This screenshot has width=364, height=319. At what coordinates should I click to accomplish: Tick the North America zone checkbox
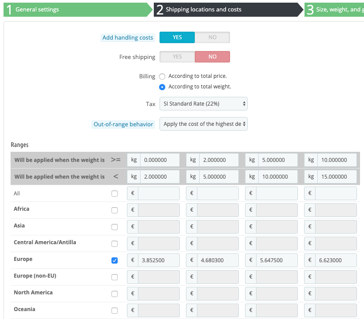(115, 294)
